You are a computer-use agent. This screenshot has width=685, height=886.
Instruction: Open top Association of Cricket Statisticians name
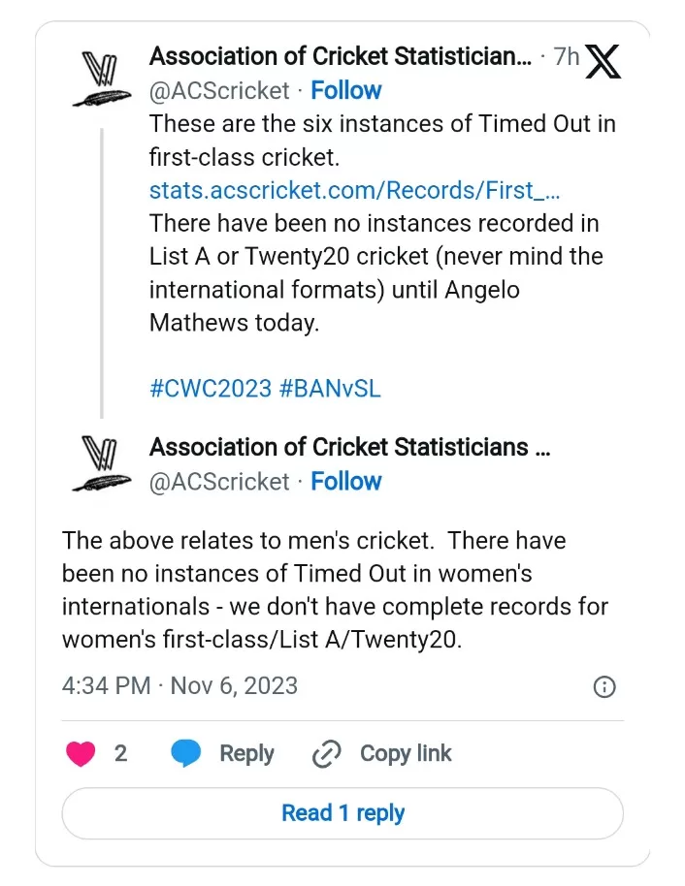tap(340, 57)
